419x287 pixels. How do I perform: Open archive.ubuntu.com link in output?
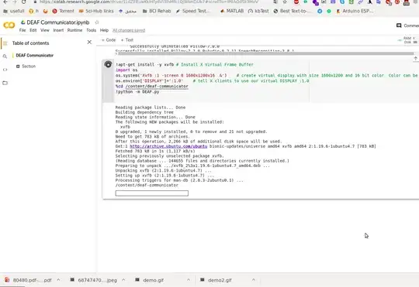click(168, 146)
